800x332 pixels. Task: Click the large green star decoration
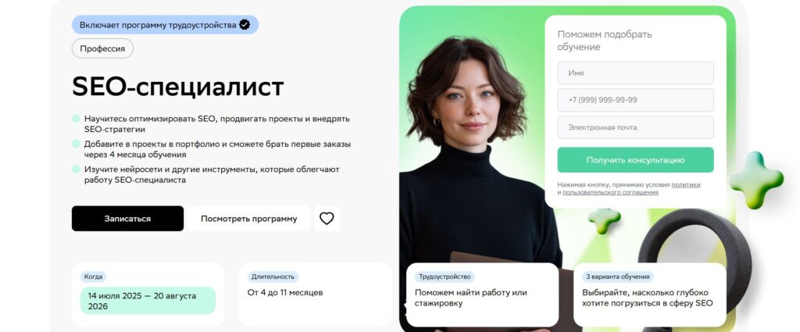[756, 180]
